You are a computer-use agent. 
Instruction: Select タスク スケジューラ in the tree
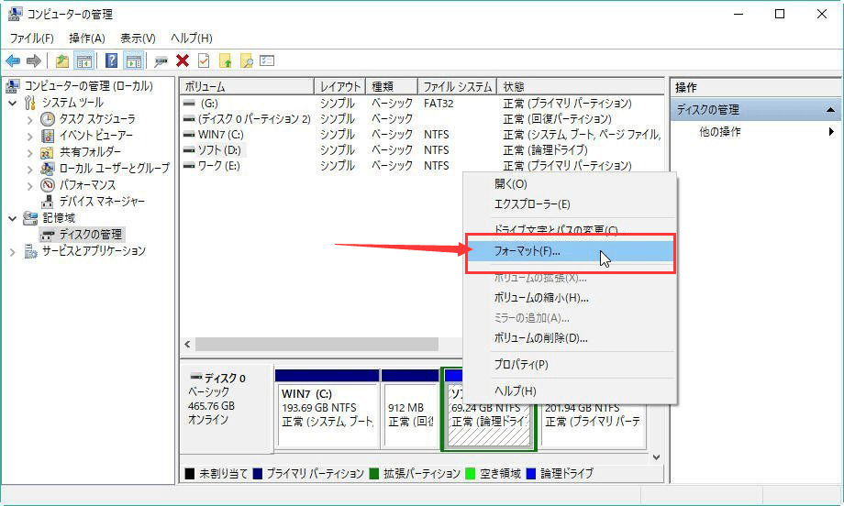97,119
